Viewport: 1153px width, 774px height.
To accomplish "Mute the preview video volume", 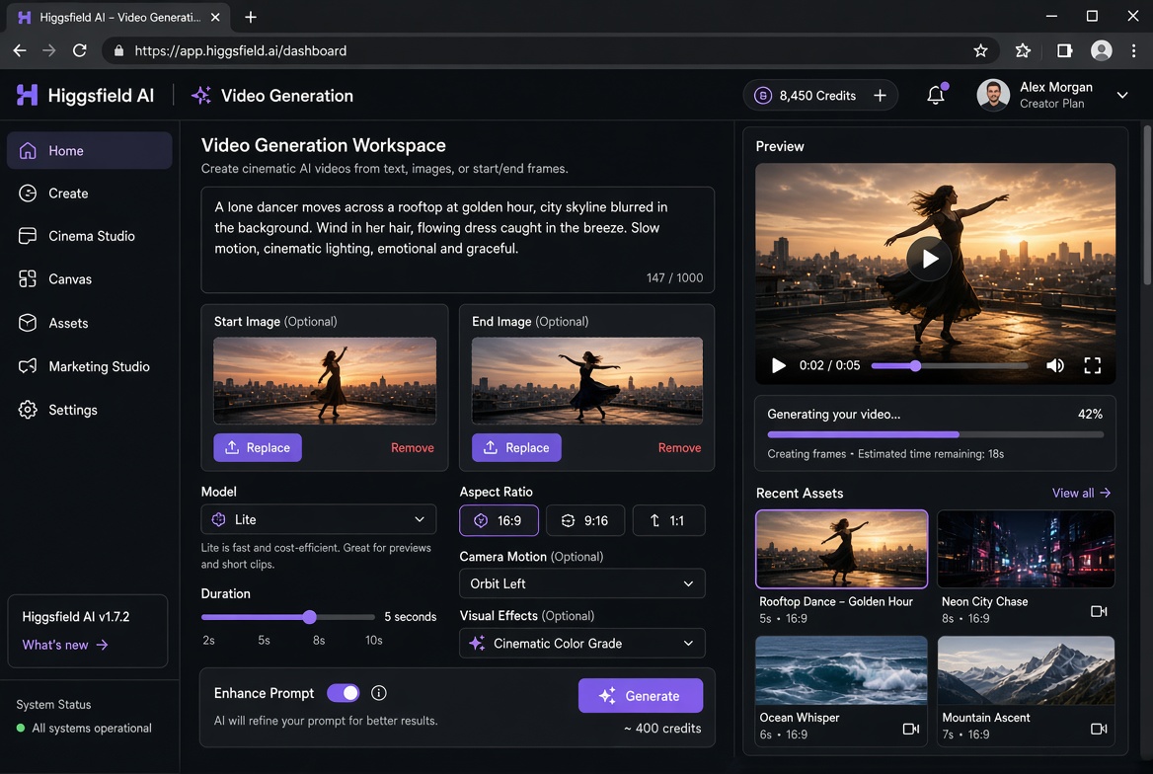I will (x=1054, y=365).
